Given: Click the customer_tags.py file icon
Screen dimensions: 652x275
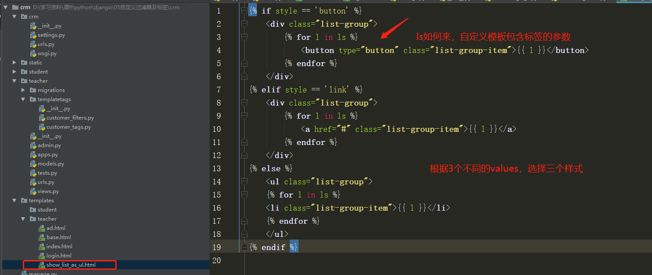Looking at the screenshot, I should coord(42,127).
